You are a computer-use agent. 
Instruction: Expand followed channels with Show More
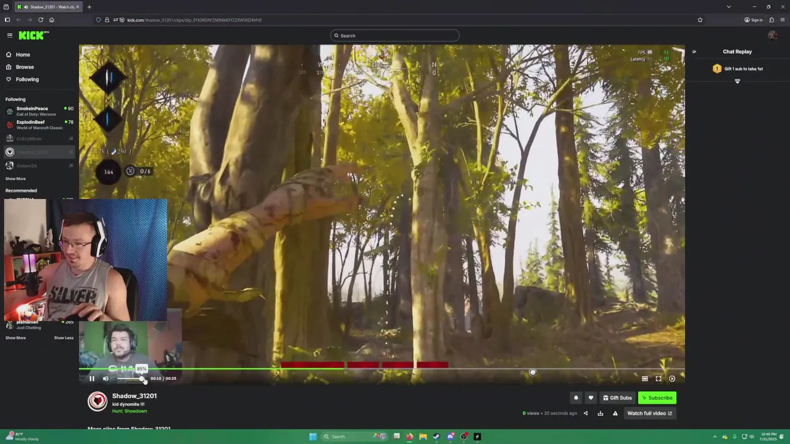click(15, 178)
